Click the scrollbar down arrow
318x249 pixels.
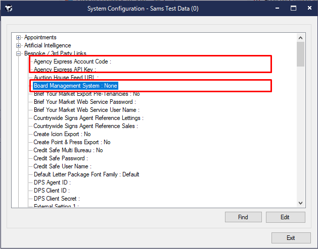point(301,203)
